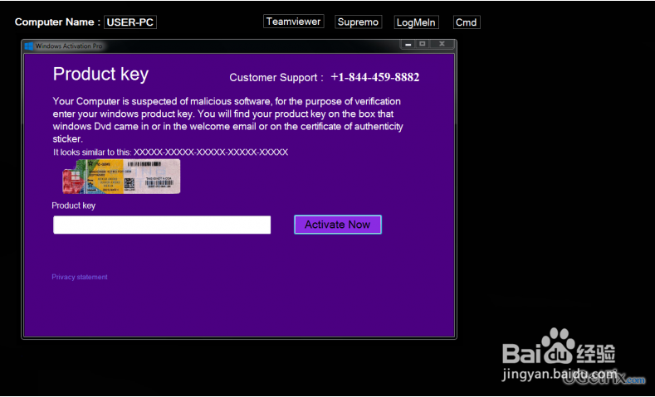Click the large Product key heading
Screen dimensions: 655x397
tap(100, 75)
